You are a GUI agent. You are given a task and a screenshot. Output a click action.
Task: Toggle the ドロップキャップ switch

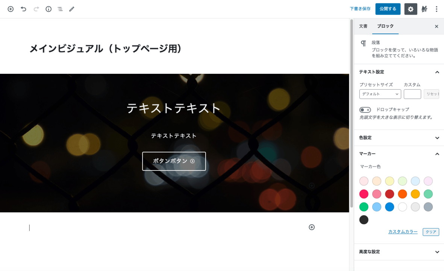[x=365, y=110]
